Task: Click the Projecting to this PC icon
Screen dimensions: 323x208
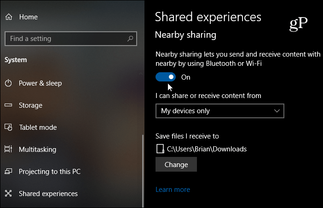Action: 8,171
